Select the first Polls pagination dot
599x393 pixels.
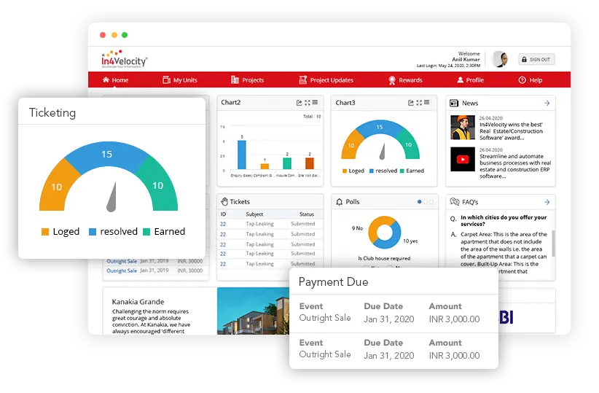[419, 202]
